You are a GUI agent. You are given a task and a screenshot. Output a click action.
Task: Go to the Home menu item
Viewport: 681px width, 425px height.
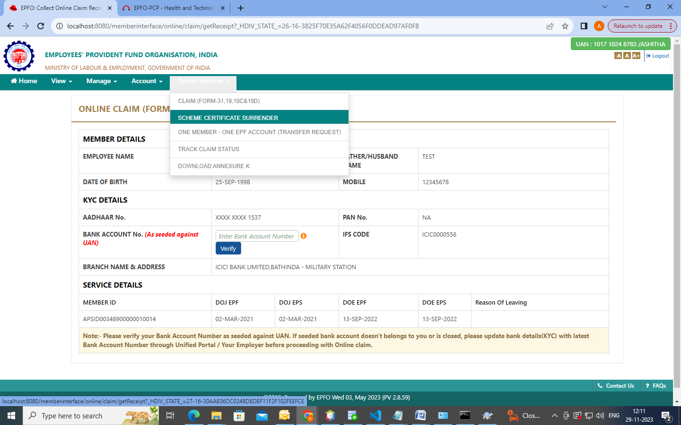[x=24, y=81]
